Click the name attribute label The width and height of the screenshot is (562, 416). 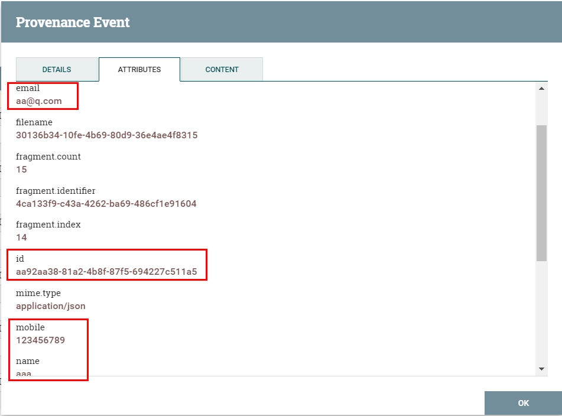pos(28,361)
